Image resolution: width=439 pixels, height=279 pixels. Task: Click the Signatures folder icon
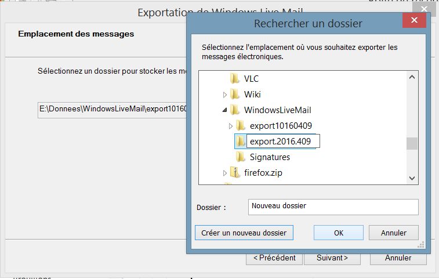[241, 157]
